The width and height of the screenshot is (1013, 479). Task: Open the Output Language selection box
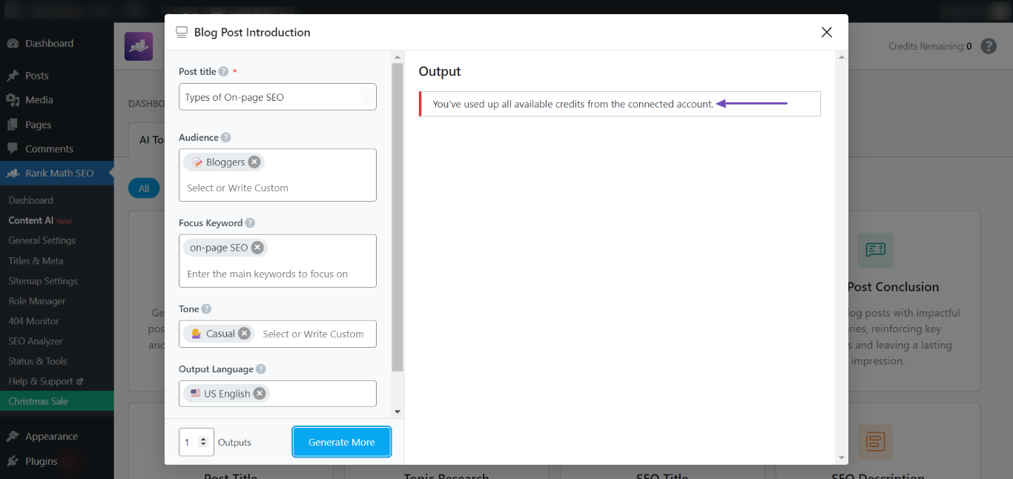click(277, 394)
